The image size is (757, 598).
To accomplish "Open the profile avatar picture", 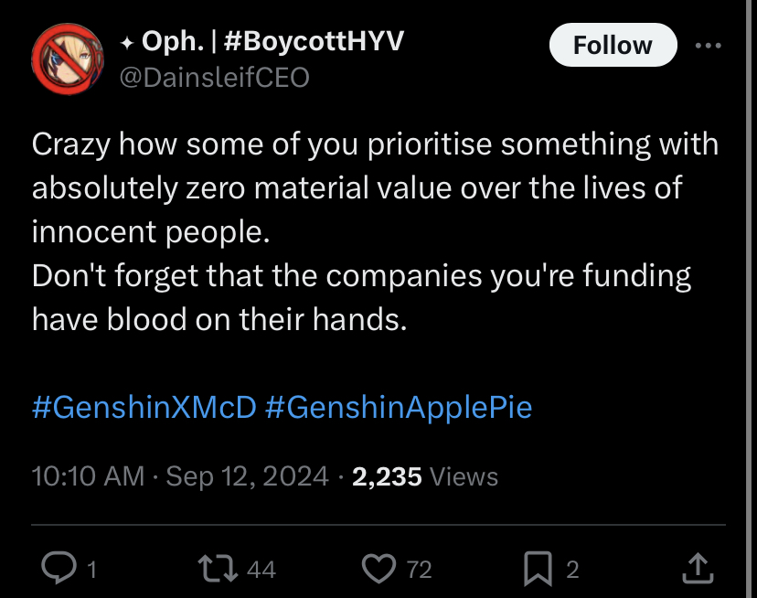I will (x=65, y=59).
